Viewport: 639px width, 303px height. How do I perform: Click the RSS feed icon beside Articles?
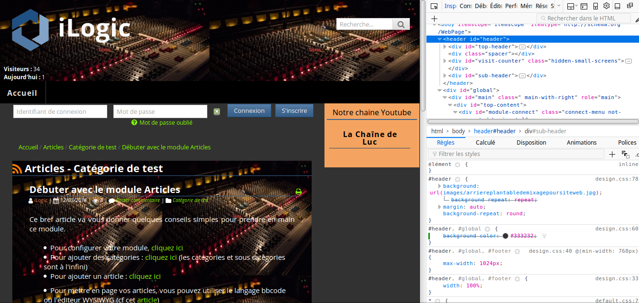(x=18, y=169)
